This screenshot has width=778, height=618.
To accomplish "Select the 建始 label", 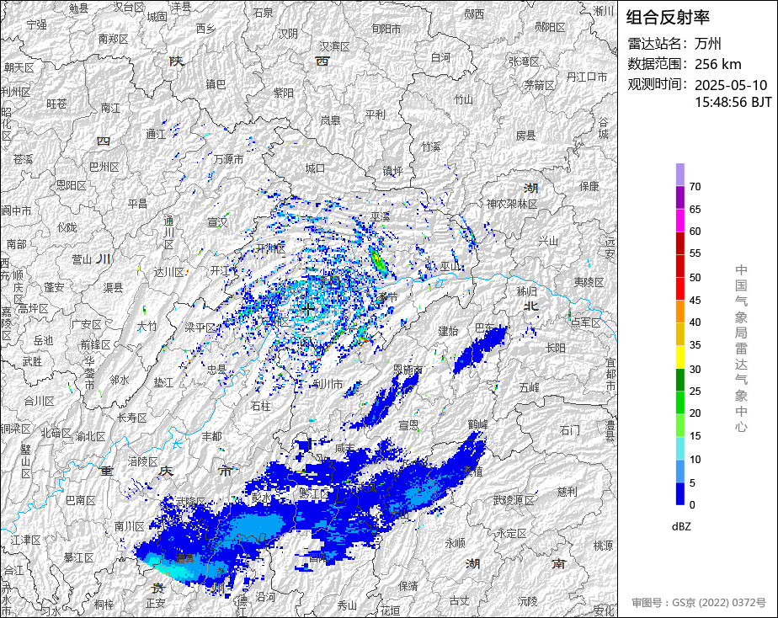I will (448, 331).
